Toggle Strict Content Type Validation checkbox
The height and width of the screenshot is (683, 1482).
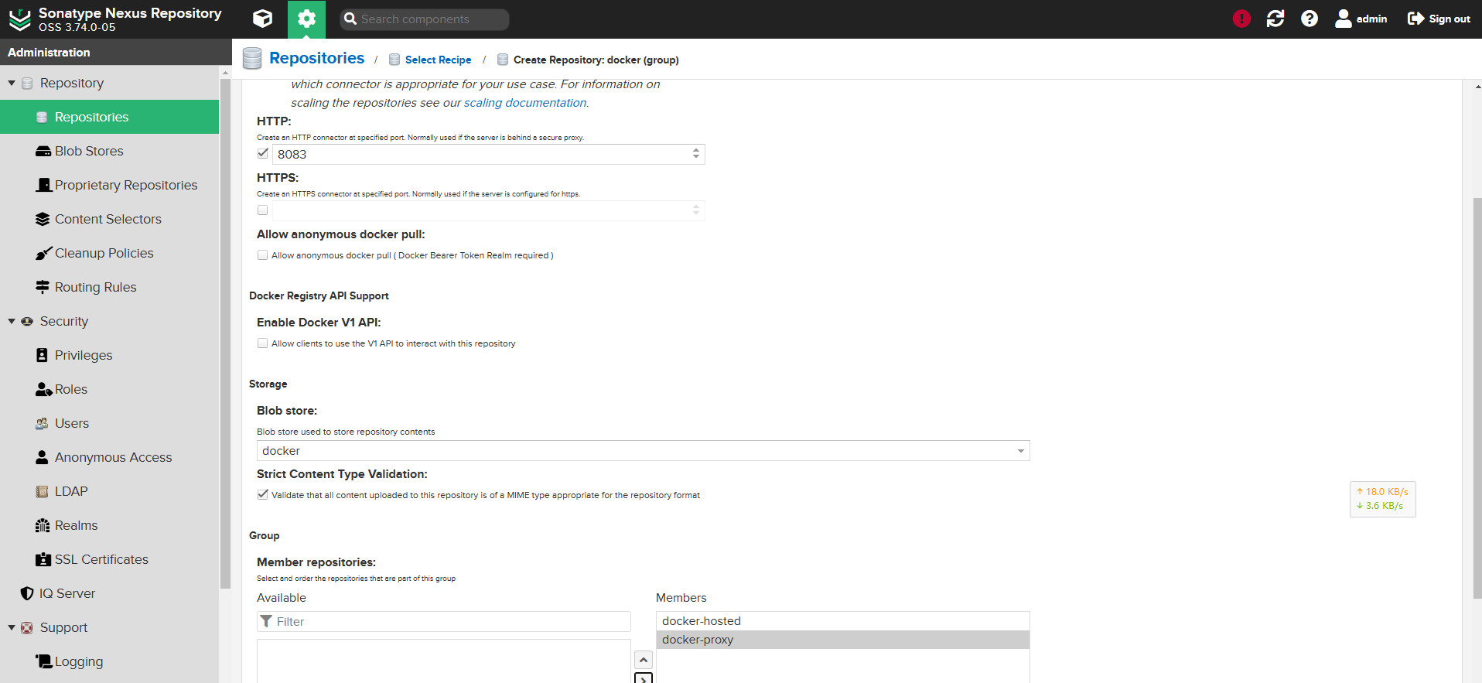click(x=263, y=494)
